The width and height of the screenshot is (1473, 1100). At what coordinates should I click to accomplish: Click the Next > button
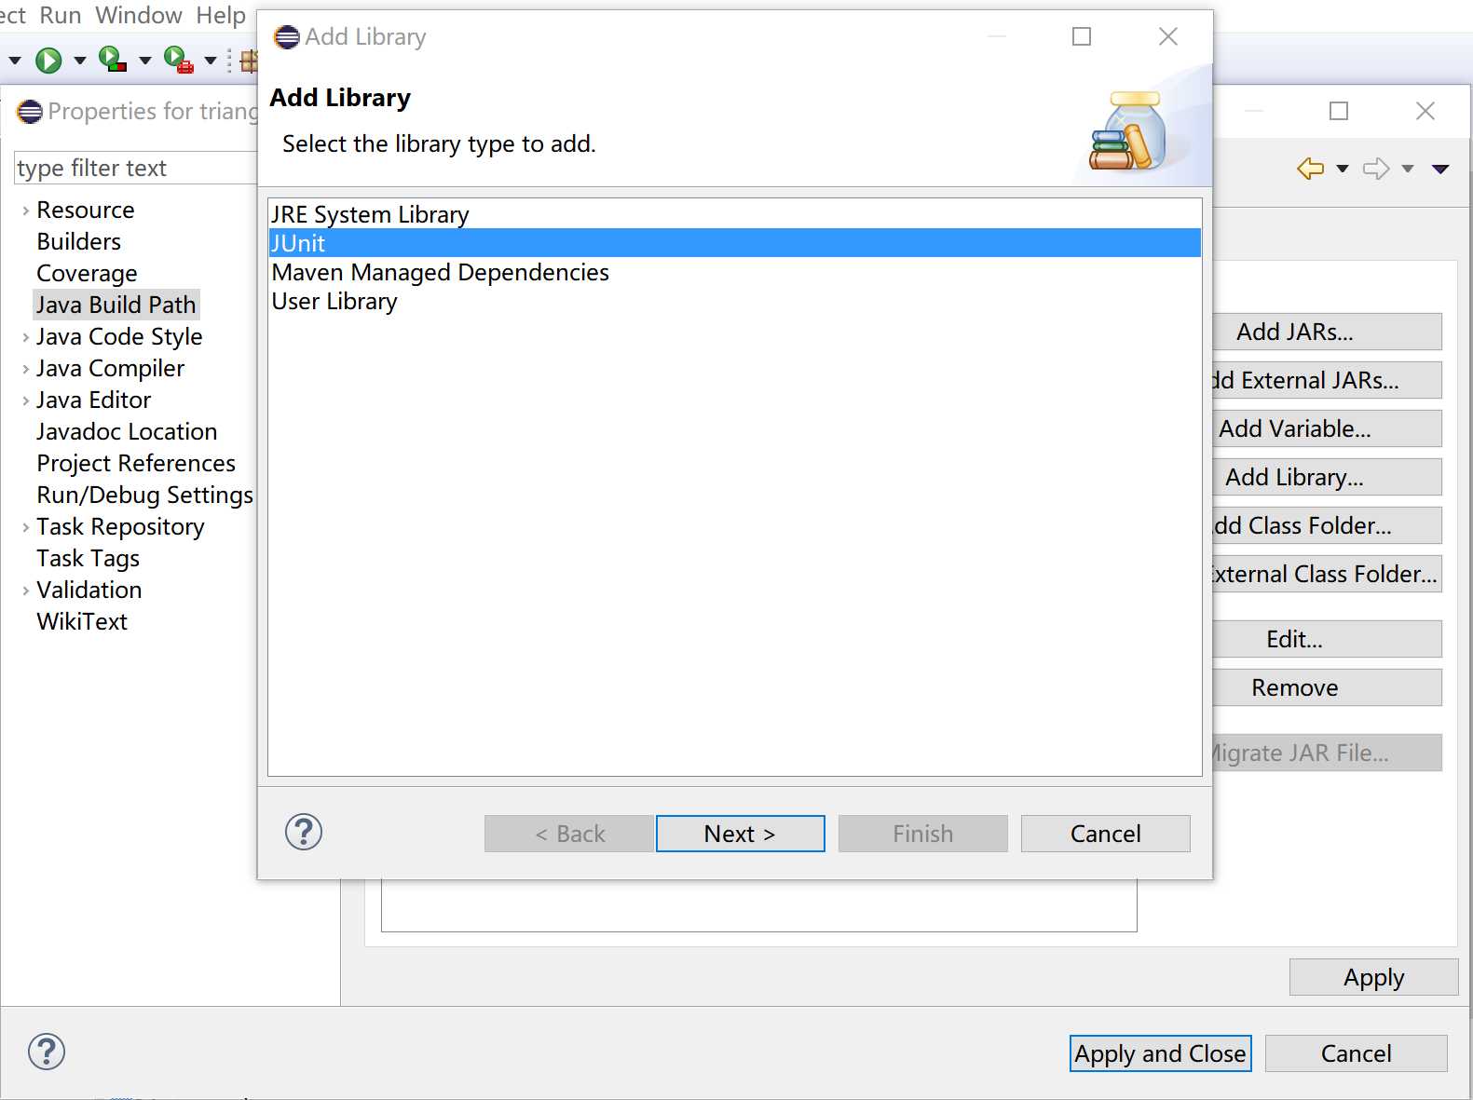[x=740, y=834]
